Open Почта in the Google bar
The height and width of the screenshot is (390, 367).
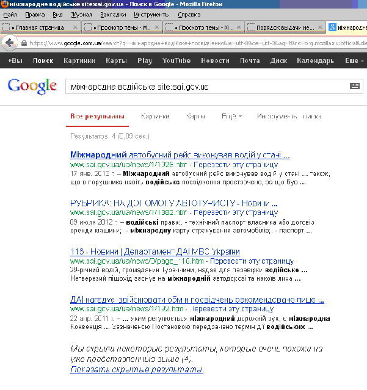(250, 60)
